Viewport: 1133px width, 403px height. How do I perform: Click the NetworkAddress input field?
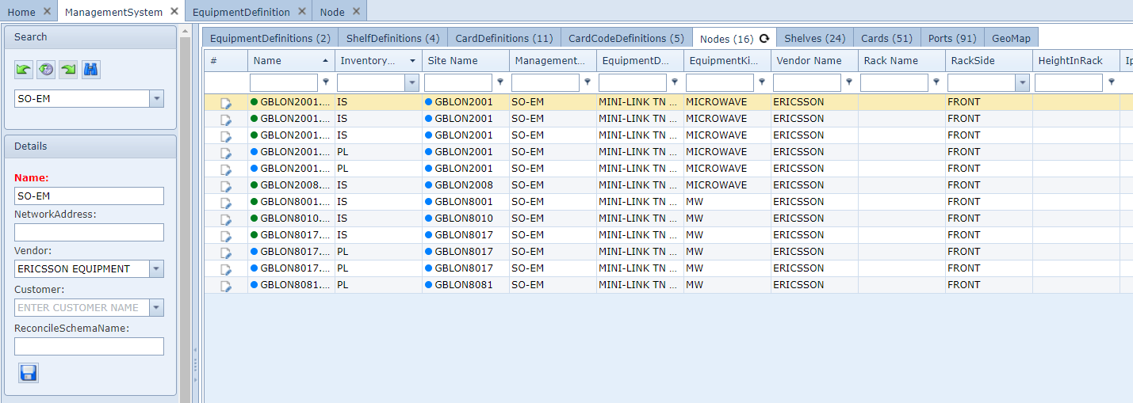(89, 232)
